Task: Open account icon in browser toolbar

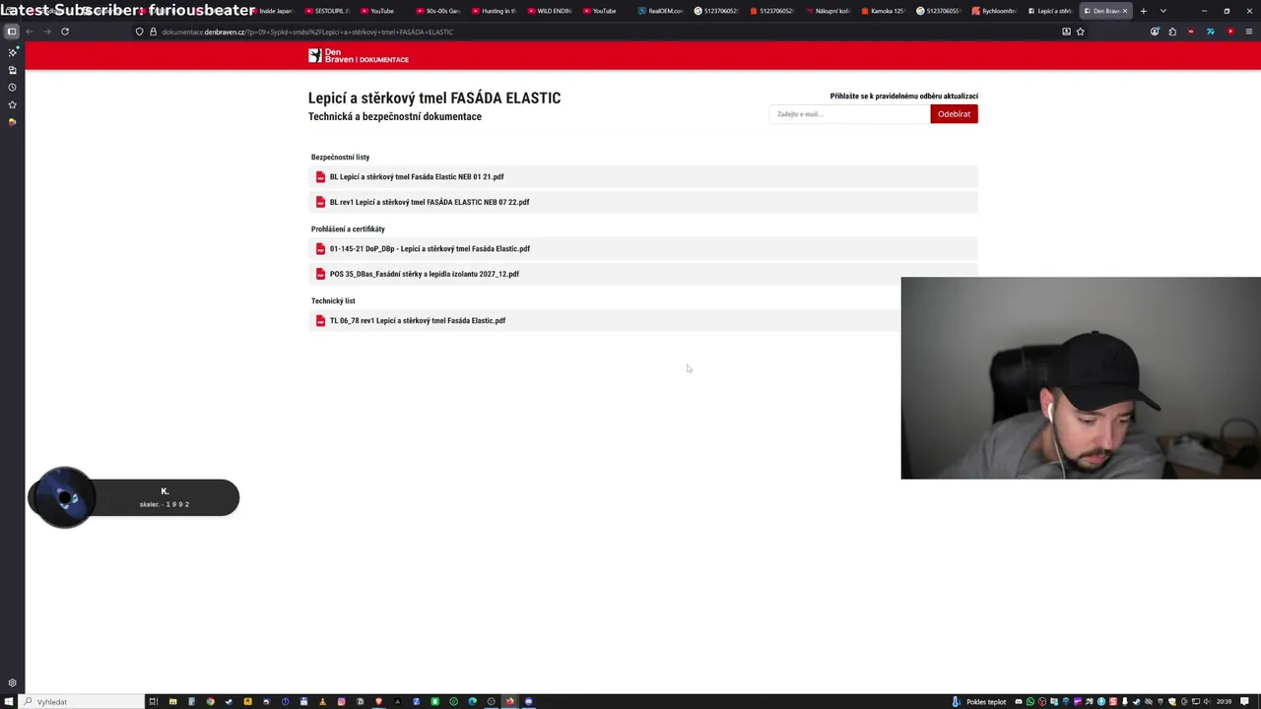Action: (1155, 32)
